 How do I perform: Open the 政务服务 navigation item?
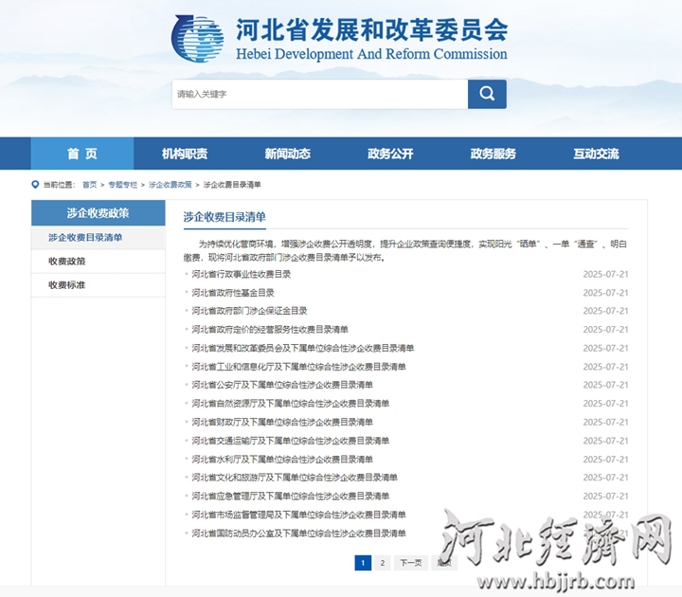coord(494,154)
